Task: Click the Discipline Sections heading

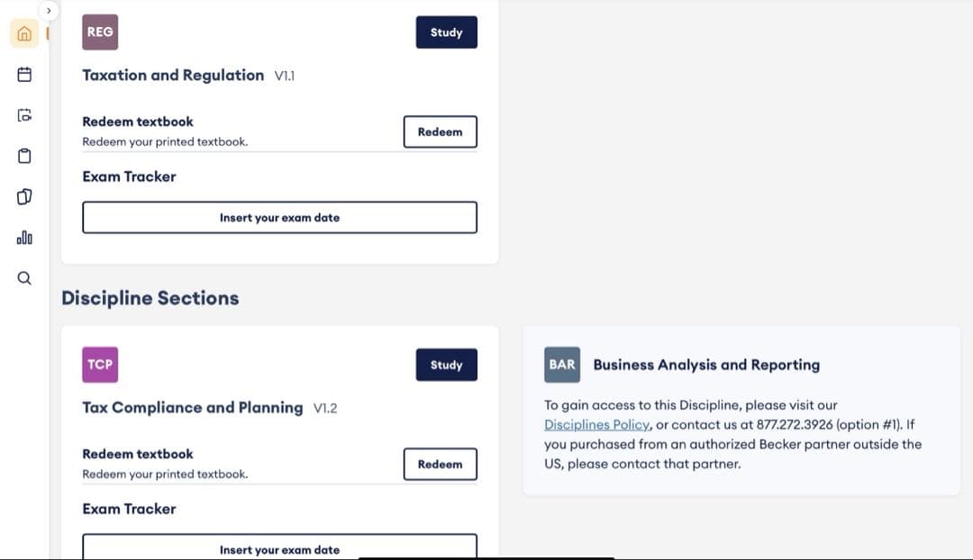Action: [150, 298]
